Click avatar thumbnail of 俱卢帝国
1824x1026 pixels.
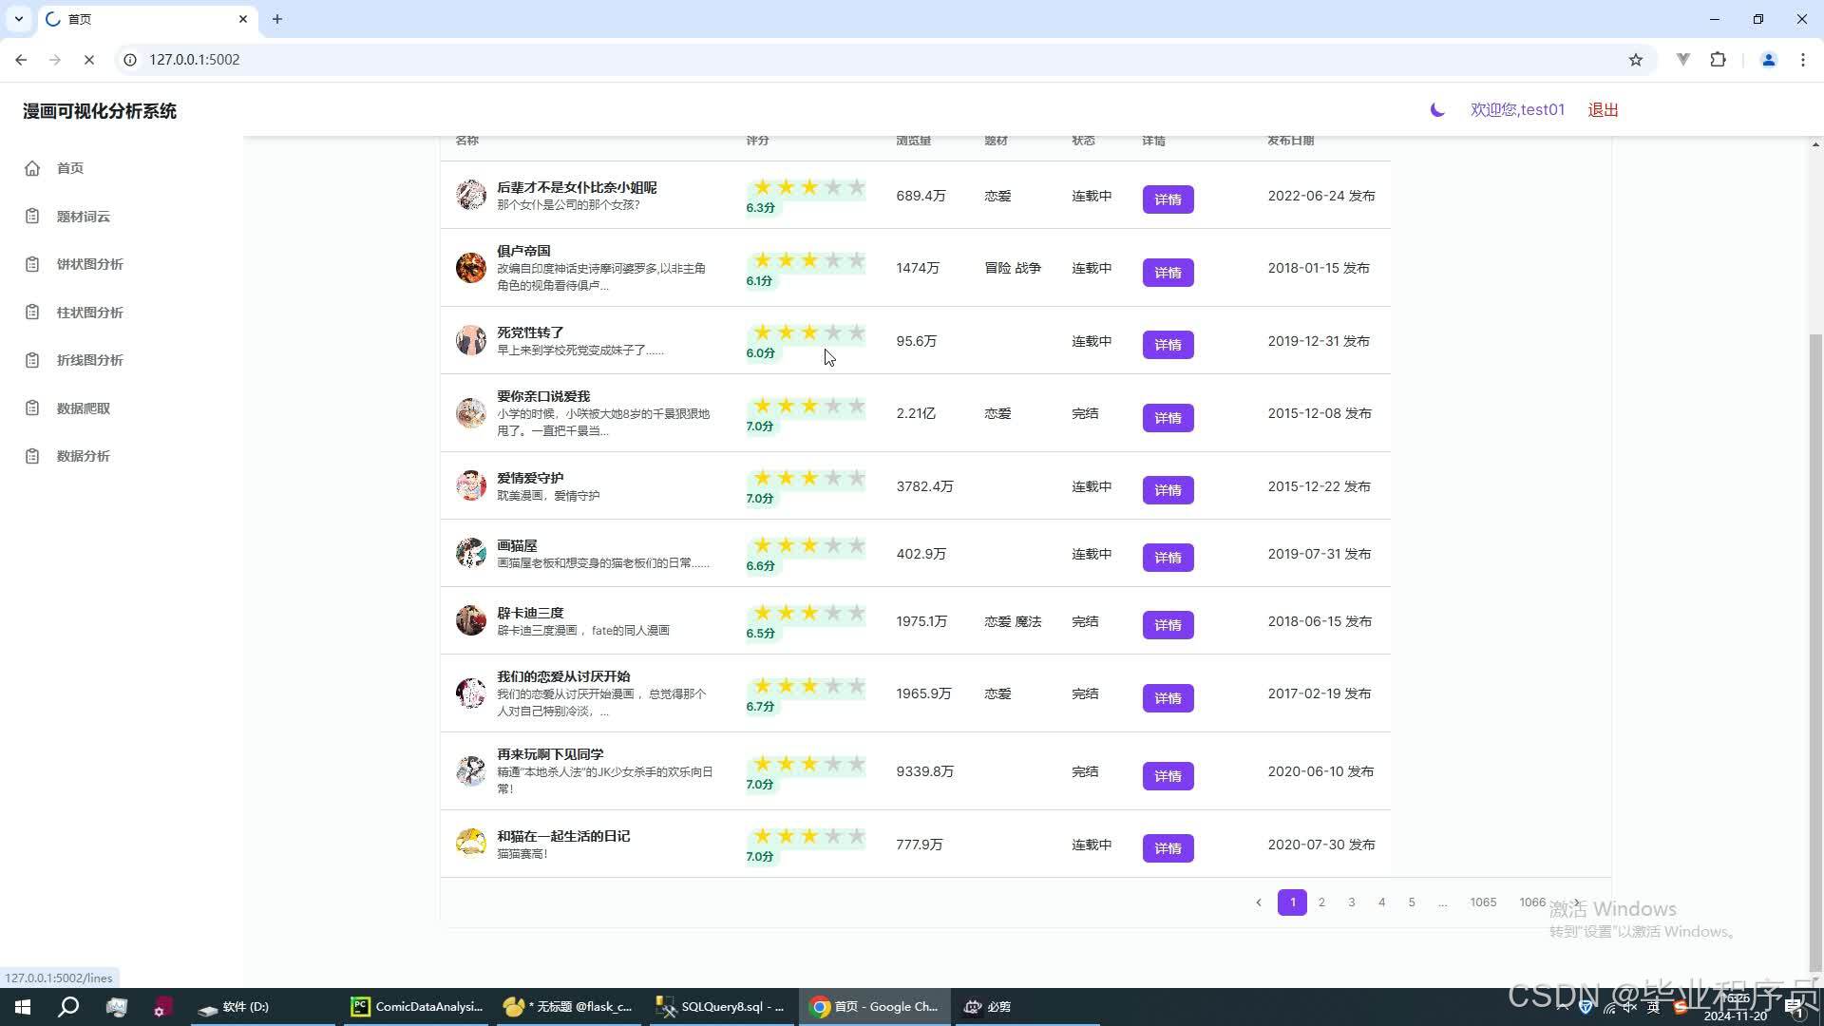click(x=470, y=268)
